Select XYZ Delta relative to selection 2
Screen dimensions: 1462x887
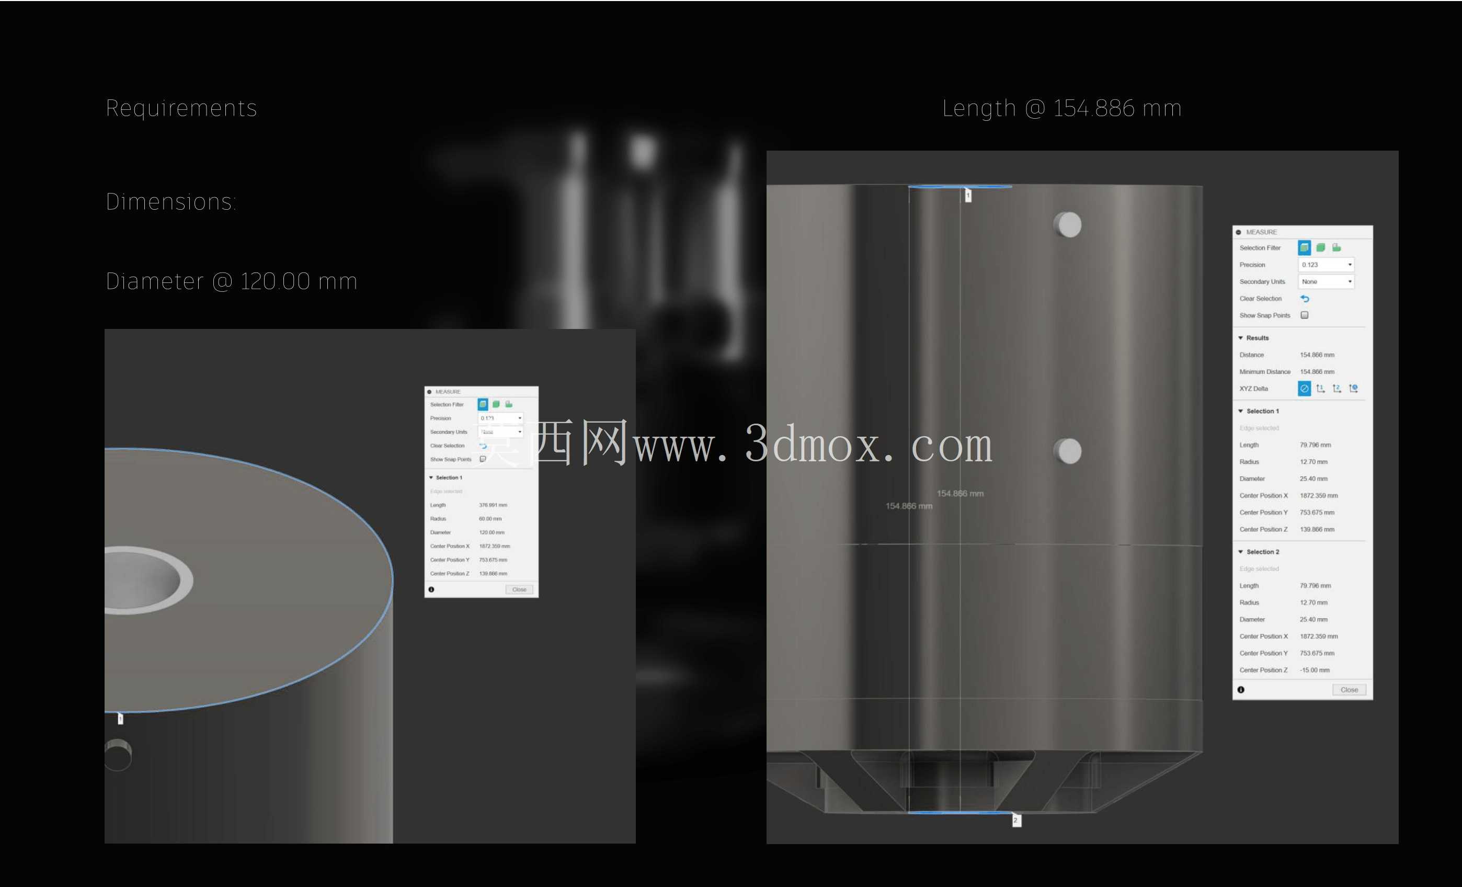tap(1337, 389)
